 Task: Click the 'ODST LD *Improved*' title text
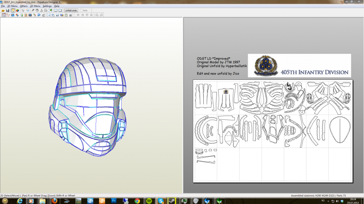coord(214,59)
